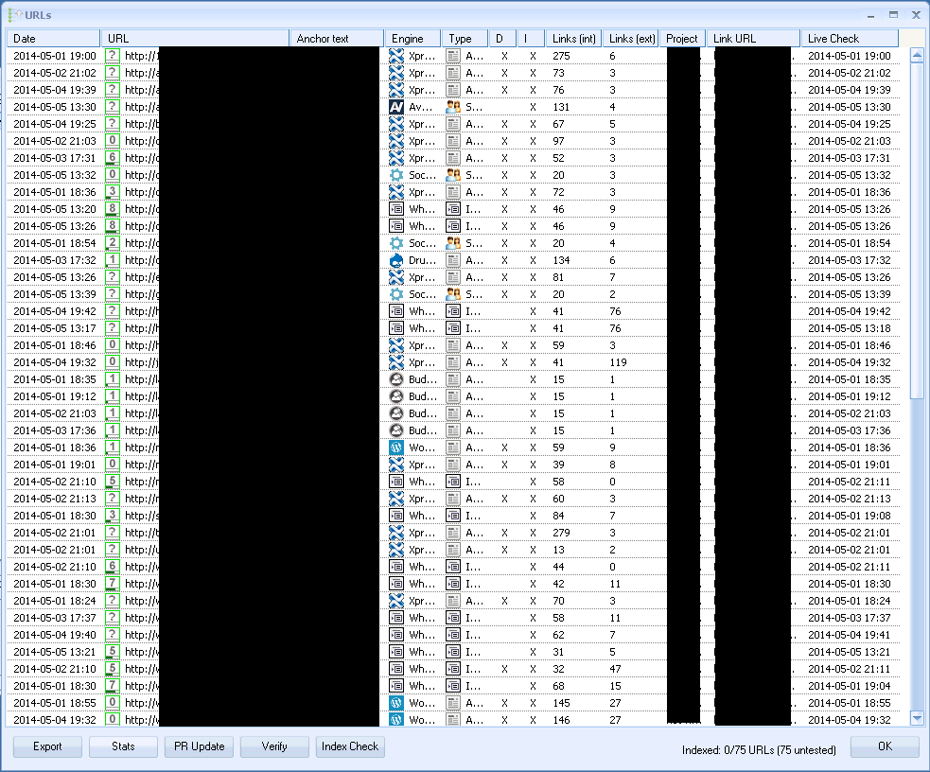This screenshot has height=772, width=930.
Task: Click the Drupal engine icon in the 2014-05-03 17:32 row
Action: click(396, 260)
